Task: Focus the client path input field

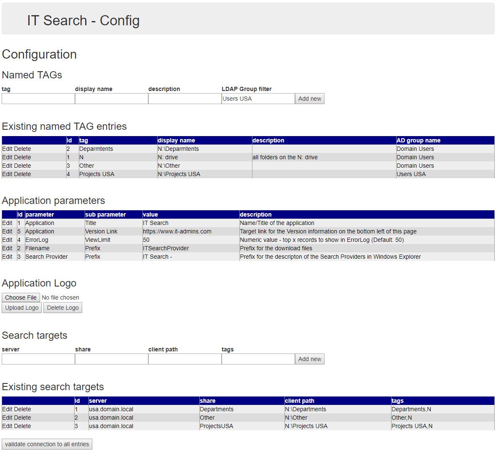Action: [x=185, y=359]
